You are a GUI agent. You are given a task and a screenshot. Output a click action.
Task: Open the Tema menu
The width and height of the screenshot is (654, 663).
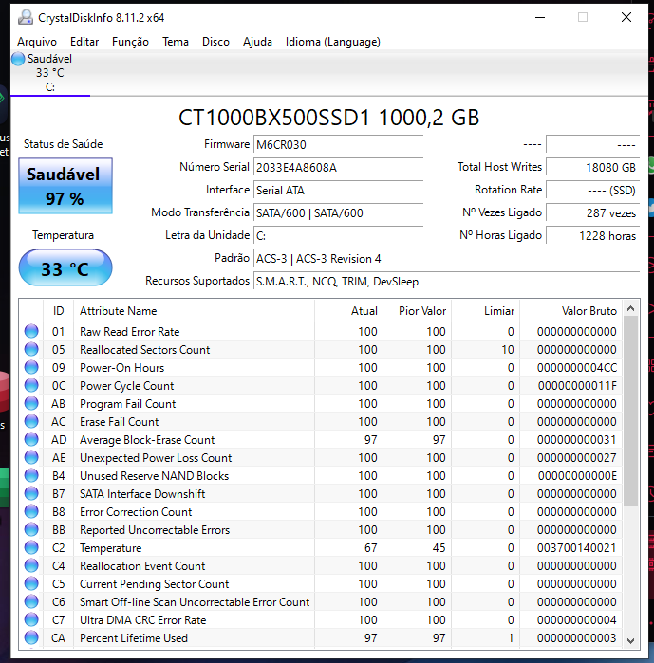(176, 42)
